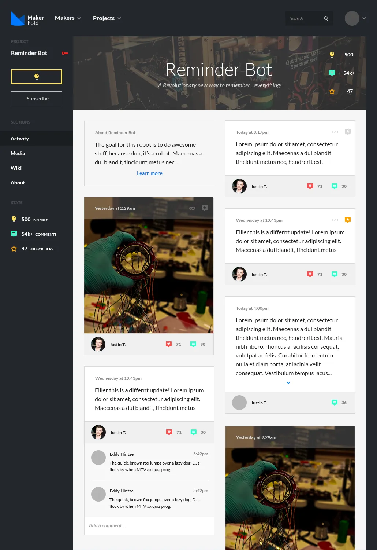Click gray avatar on Today 4:00pm post

pyautogui.click(x=239, y=403)
